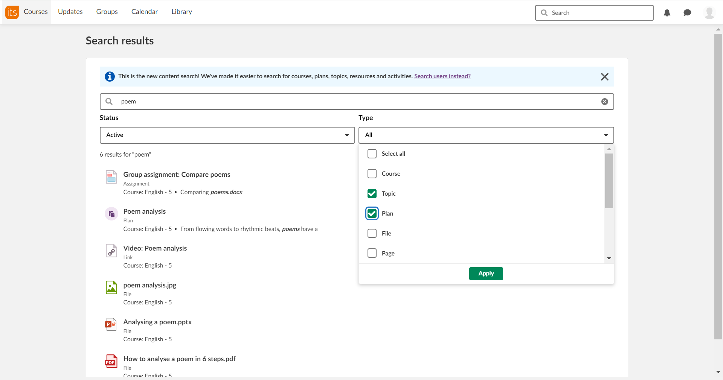
Task: Dismiss the new content search info banner
Action: (604, 77)
